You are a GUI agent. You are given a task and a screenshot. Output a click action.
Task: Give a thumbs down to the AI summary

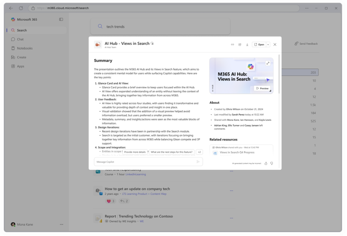point(272,163)
